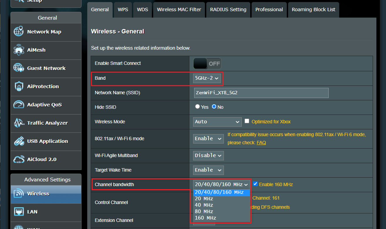Open the Band dropdown showing 5GHz-2
Image resolution: width=386 pixels, height=229 pixels.
207,78
